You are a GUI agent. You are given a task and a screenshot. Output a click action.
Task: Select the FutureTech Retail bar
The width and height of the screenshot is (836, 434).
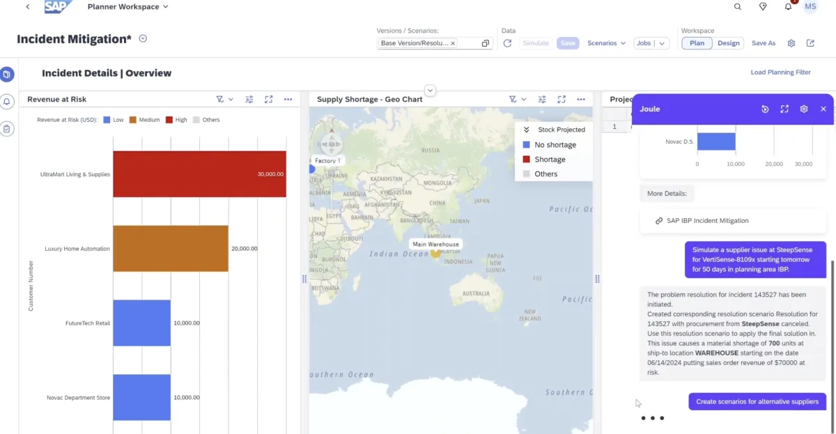pyautogui.click(x=141, y=323)
